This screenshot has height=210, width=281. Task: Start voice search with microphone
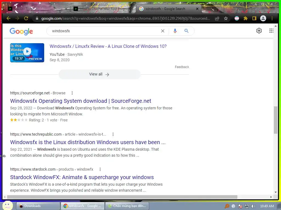tap(175, 31)
